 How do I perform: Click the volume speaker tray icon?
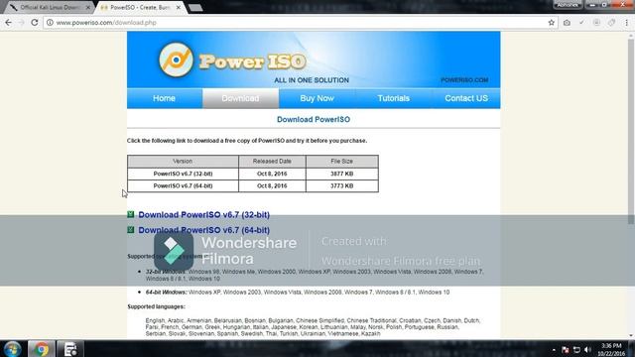tap(587, 350)
